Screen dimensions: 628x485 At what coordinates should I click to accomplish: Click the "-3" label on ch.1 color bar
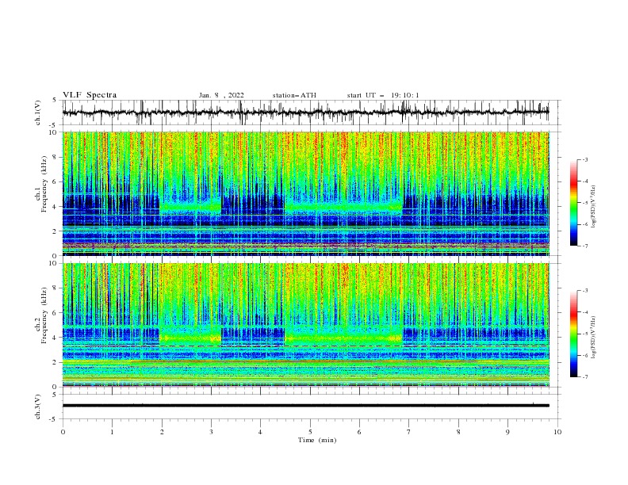[585, 159]
